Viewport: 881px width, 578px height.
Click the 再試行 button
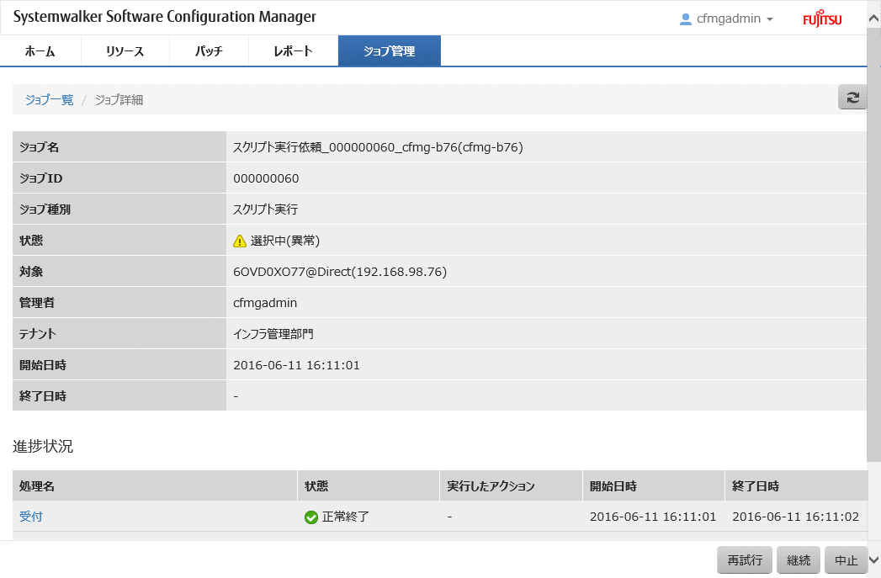tap(745, 560)
